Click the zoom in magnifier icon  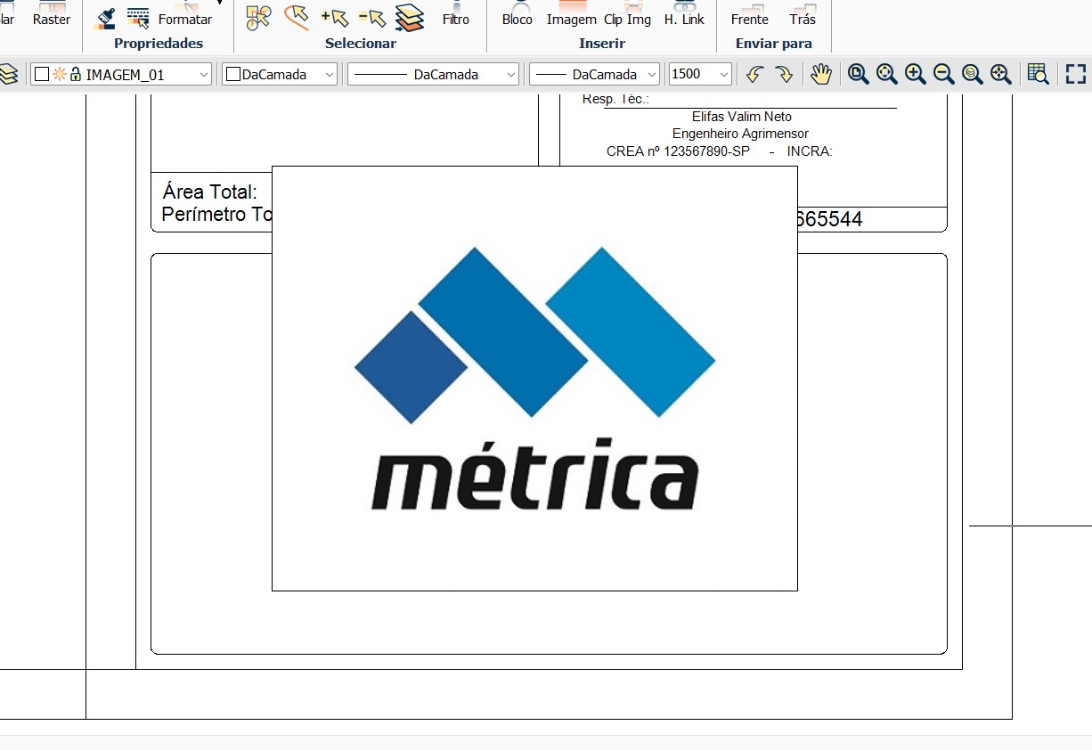[x=915, y=75]
